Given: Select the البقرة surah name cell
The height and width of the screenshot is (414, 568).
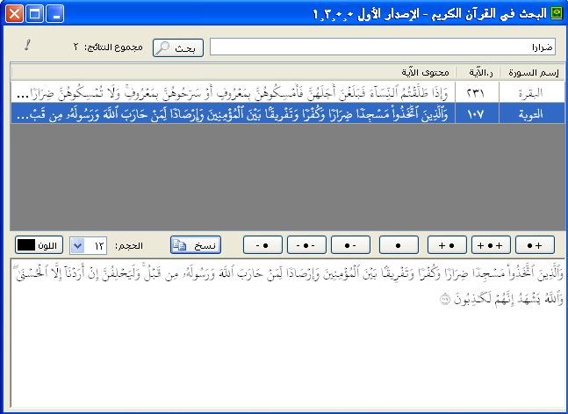Looking at the screenshot, I should pos(532,92).
